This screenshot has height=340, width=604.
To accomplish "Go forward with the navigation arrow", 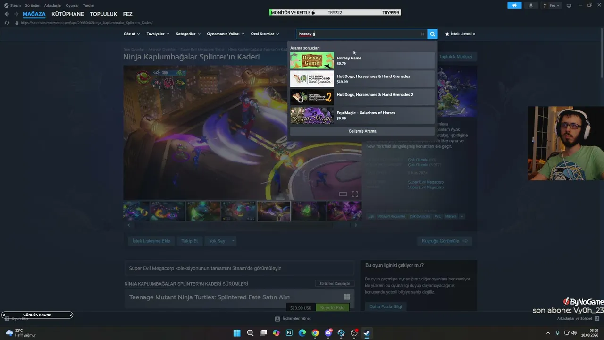I will point(16,14).
